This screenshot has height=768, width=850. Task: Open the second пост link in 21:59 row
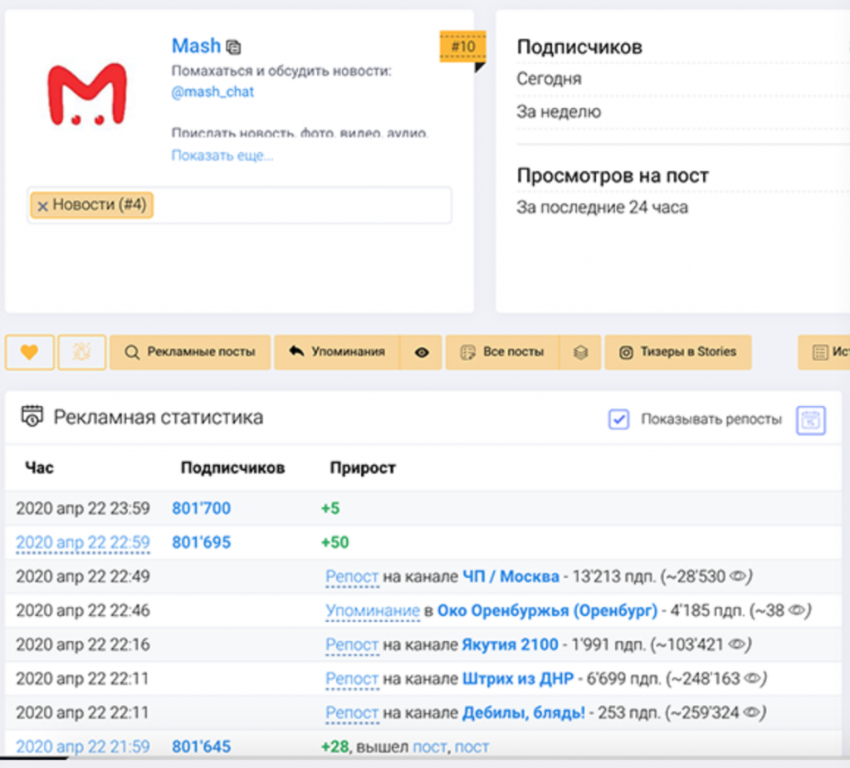tap(471, 747)
